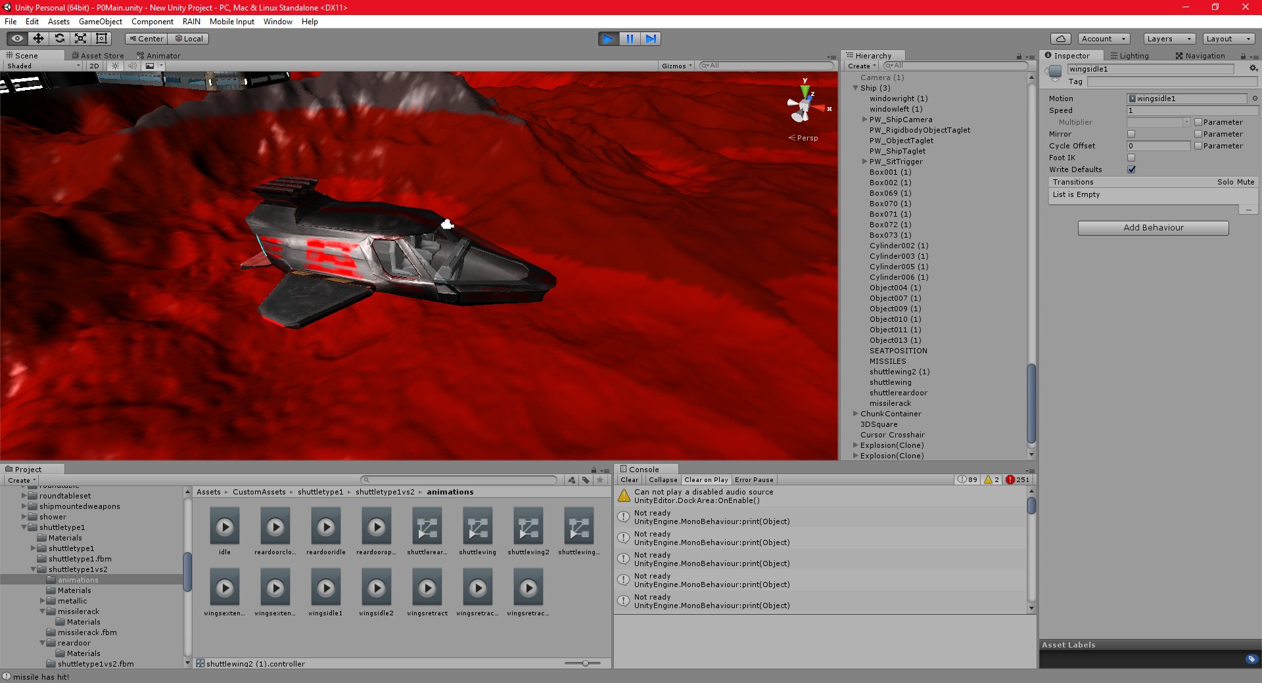
Task: Toggle the Mirror checkbox
Action: pos(1131,134)
